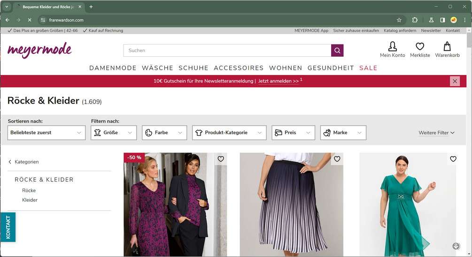Expand the Produkt-Kategorie filter
This screenshot has width=472, height=257.
pos(229,133)
